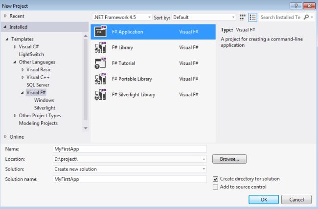Open the Sort by Default dropdown

pos(204,17)
